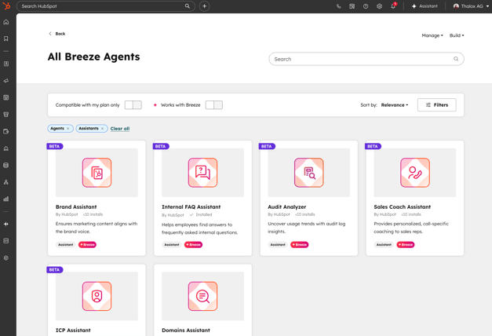
Task: Open the Brand Assistant title
Action: pos(76,207)
